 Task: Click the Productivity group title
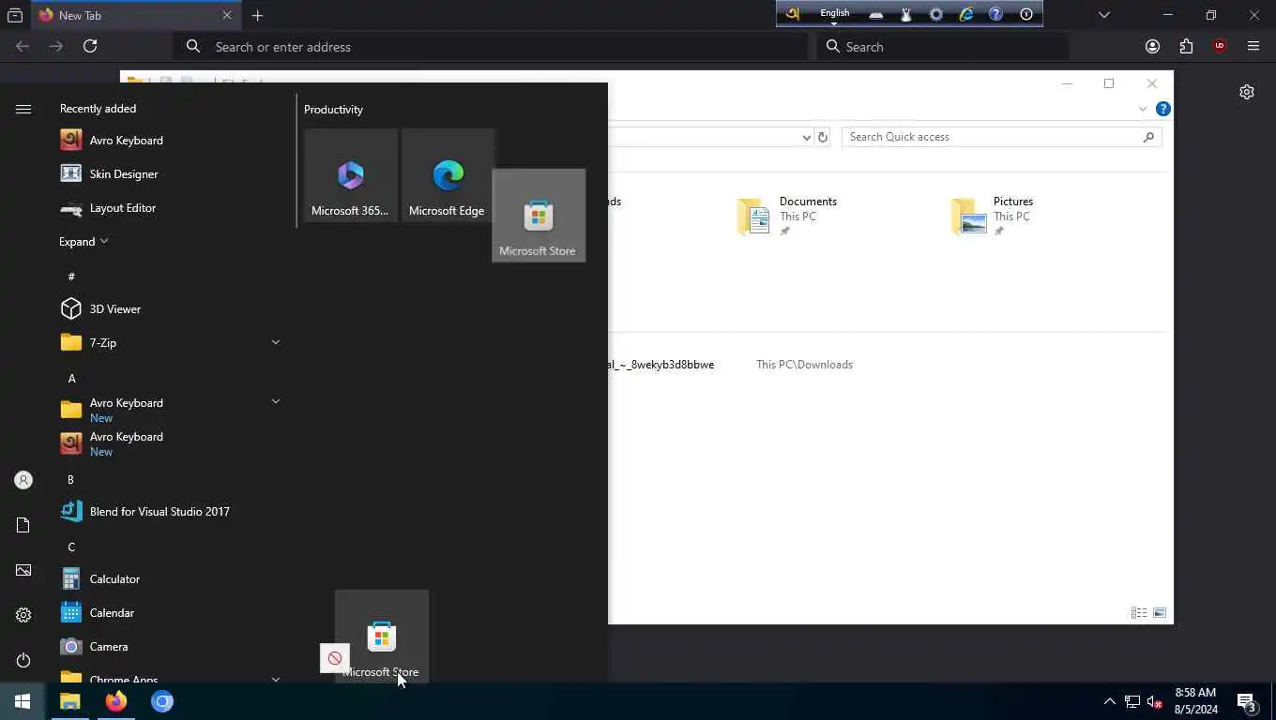[x=333, y=110]
